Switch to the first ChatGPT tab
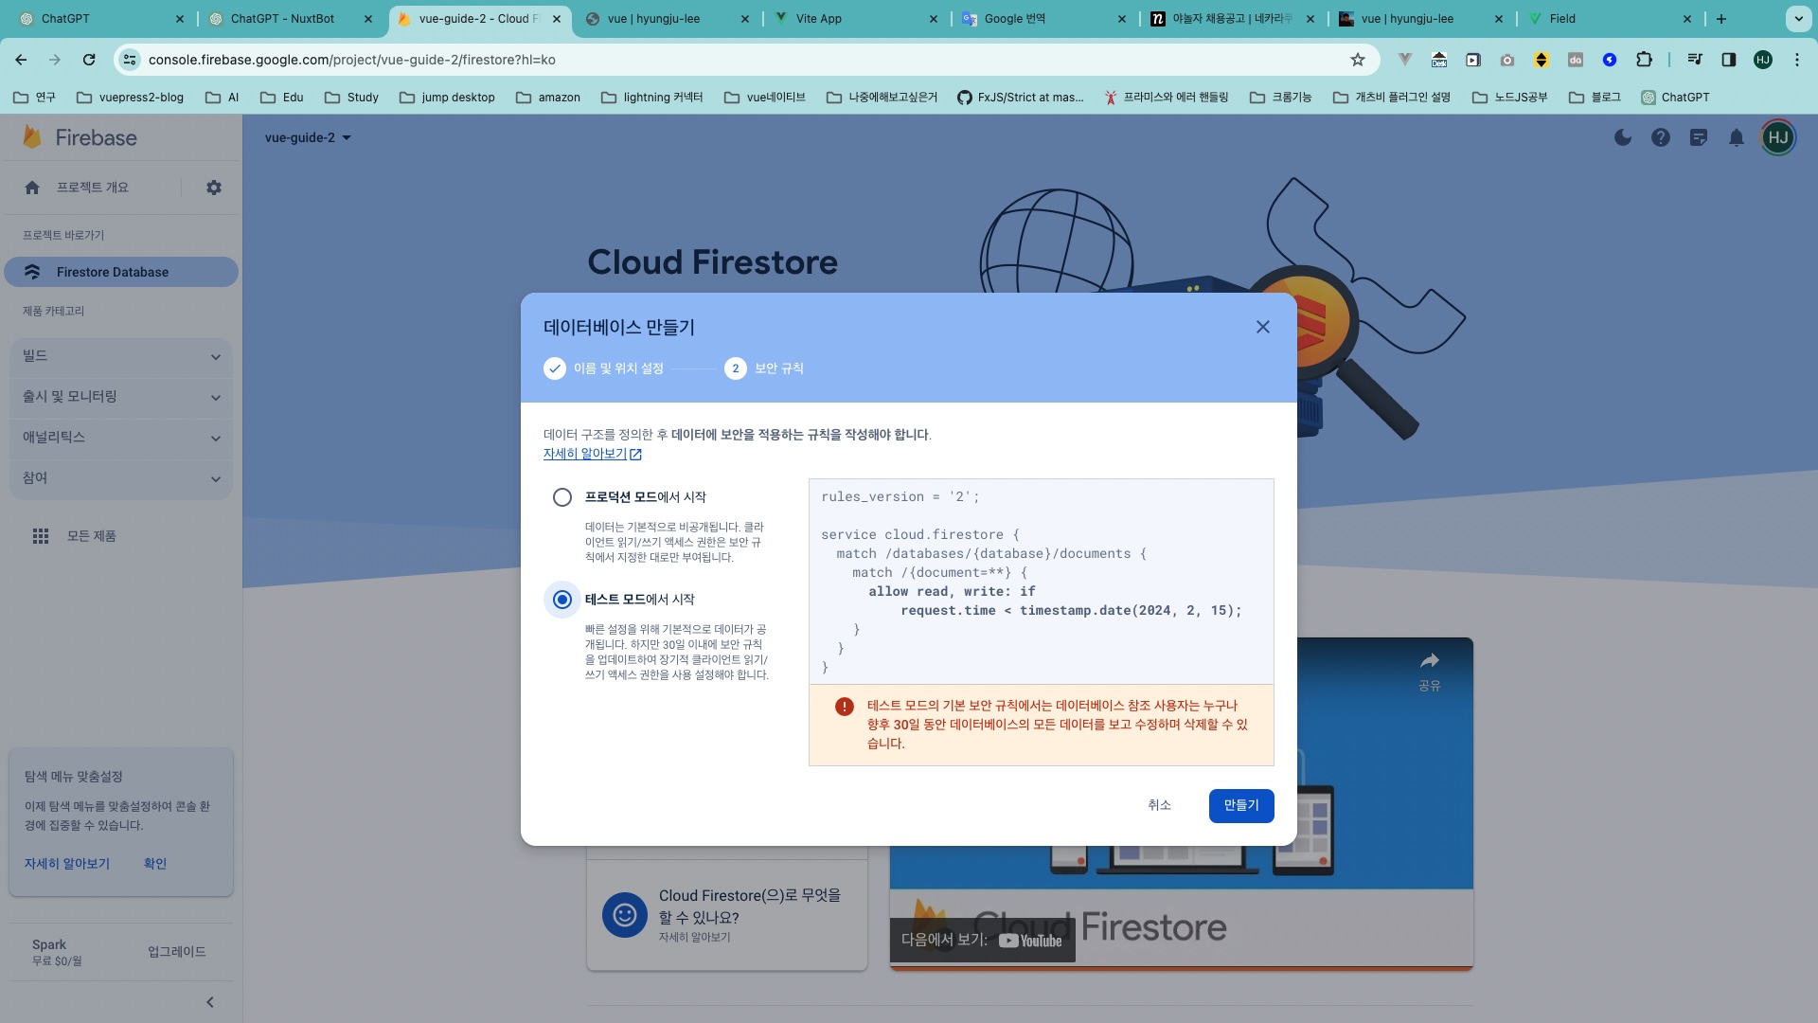The height and width of the screenshot is (1023, 1818). click(101, 18)
